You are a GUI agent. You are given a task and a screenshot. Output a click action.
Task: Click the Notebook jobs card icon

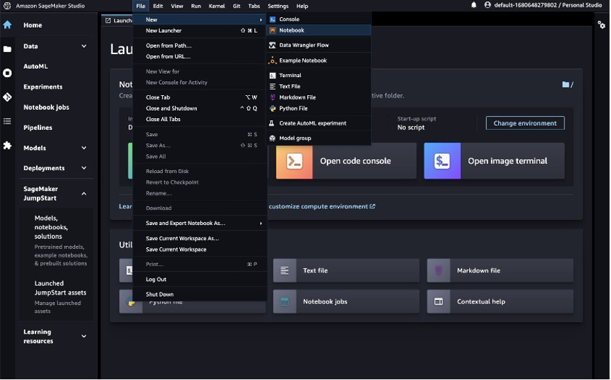coord(284,301)
